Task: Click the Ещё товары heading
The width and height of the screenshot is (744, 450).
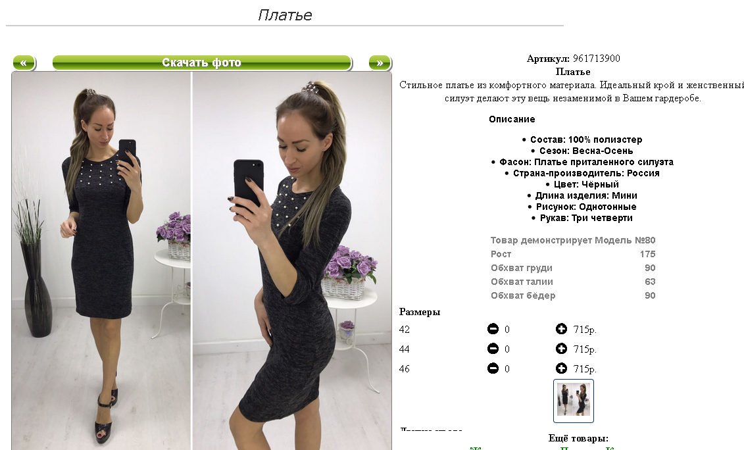Action: point(578,438)
